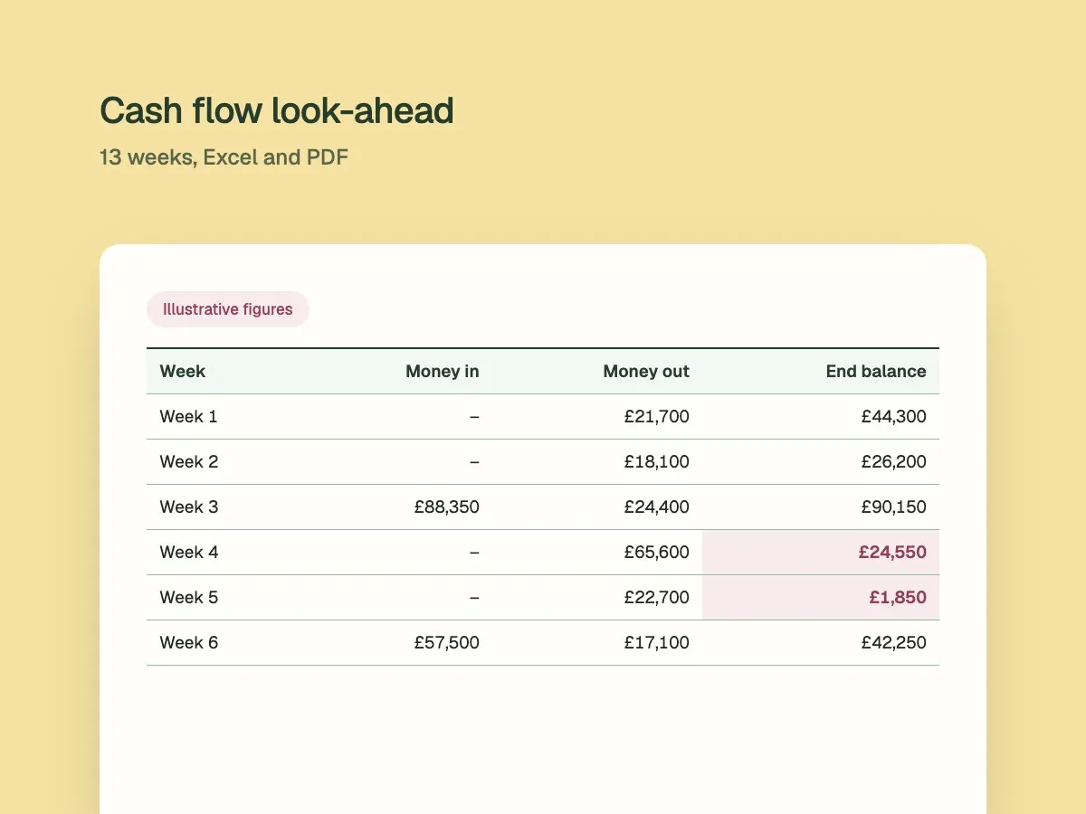Select the '13 weeks, Excel and PDF' subtitle
Screen dimensions: 1086x814
click(x=224, y=157)
